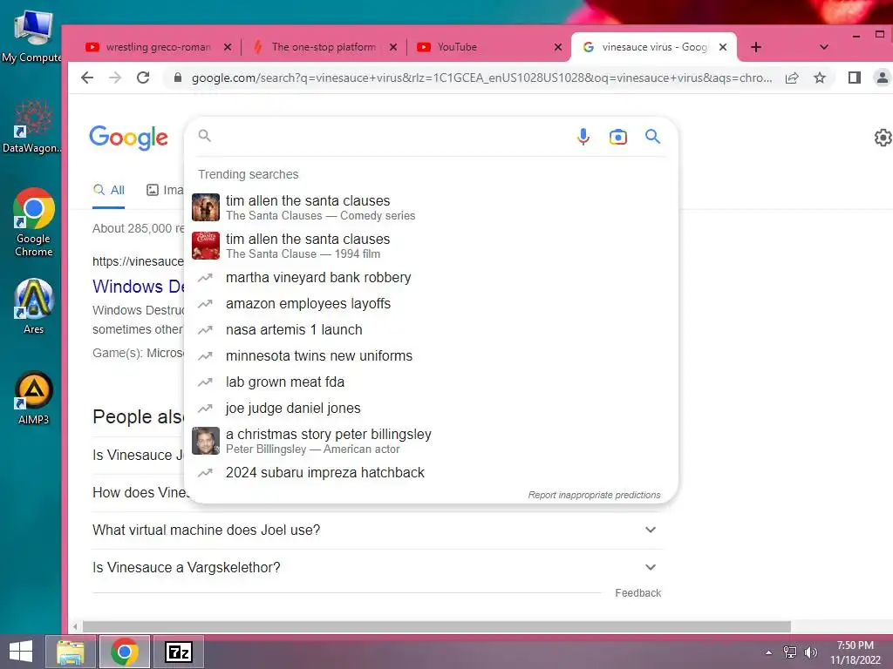Click the forward navigation arrow

(x=115, y=78)
